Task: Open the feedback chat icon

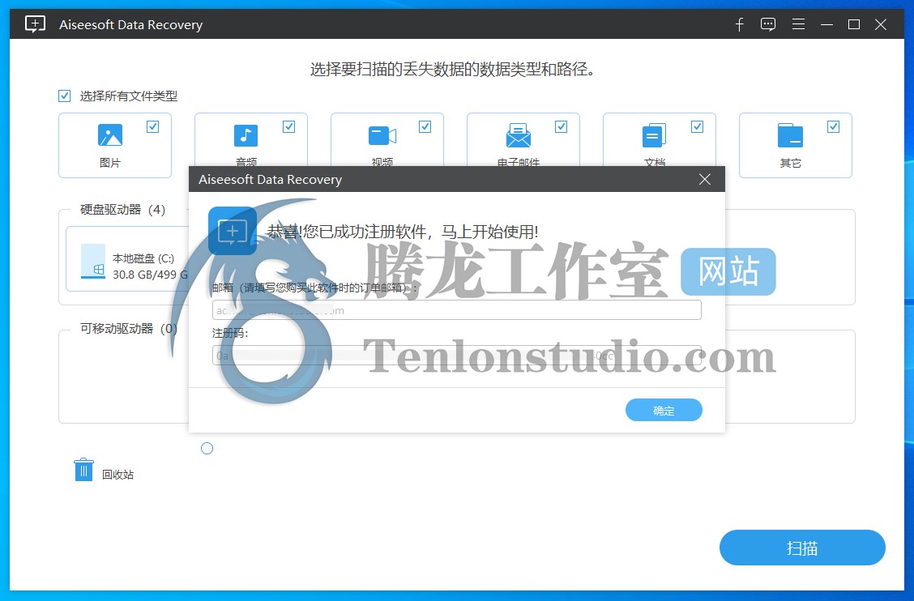Action: click(x=768, y=24)
